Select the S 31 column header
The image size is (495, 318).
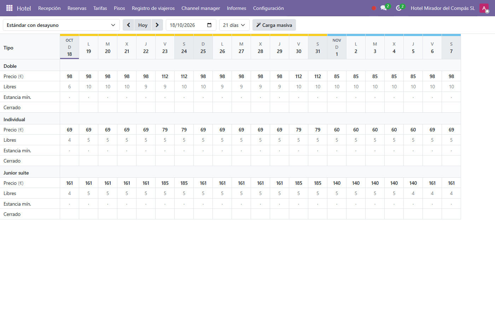(318, 47)
